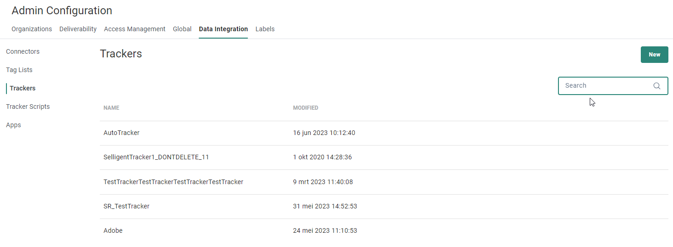673x247 pixels.
Task: Click the Name column header
Action: 111,108
